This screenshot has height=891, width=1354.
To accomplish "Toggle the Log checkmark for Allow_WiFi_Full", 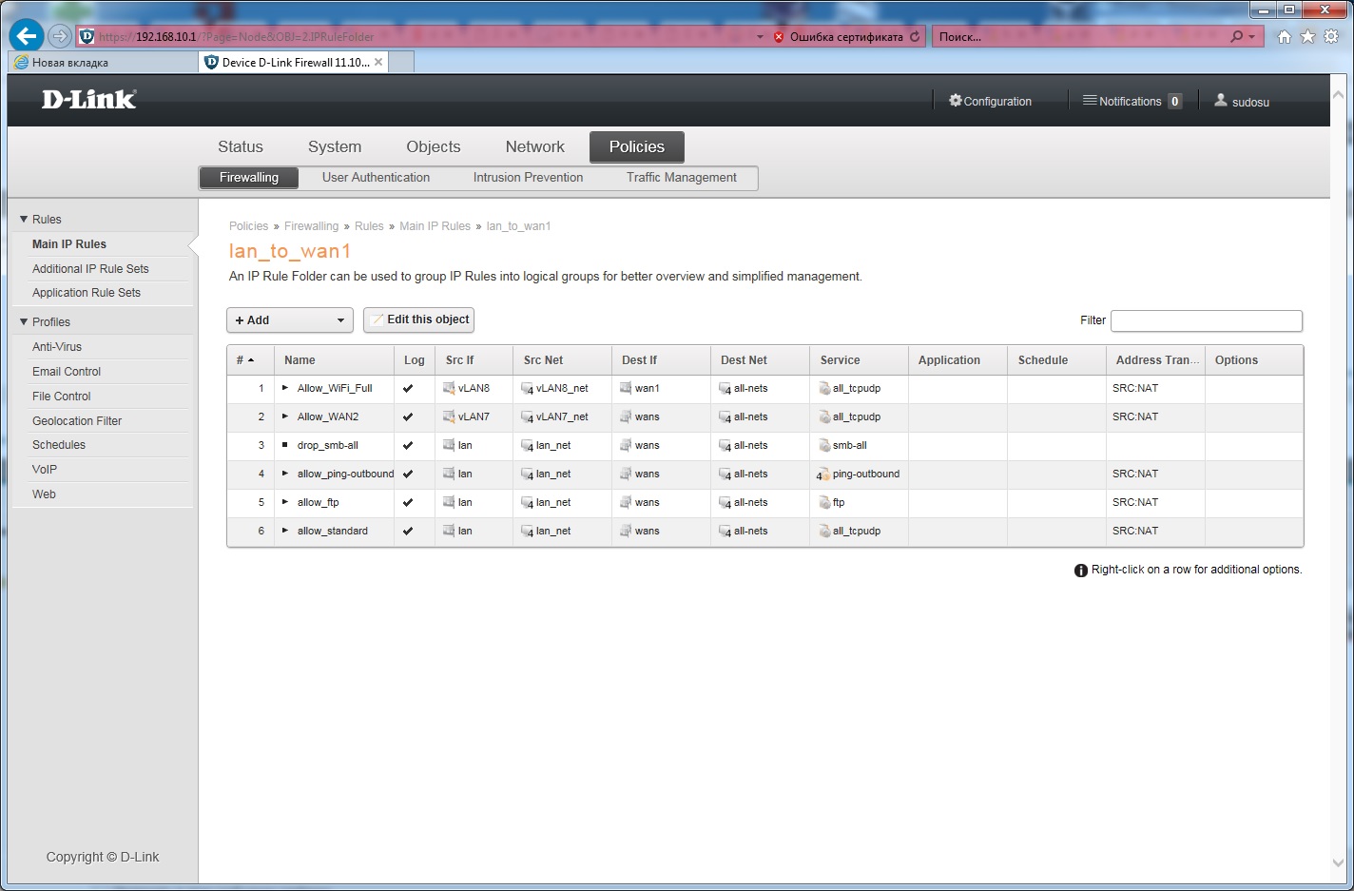I will (x=408, y=388).
